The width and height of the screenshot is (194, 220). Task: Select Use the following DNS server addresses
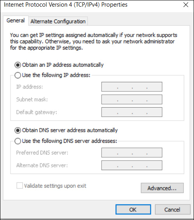point(18,141)
